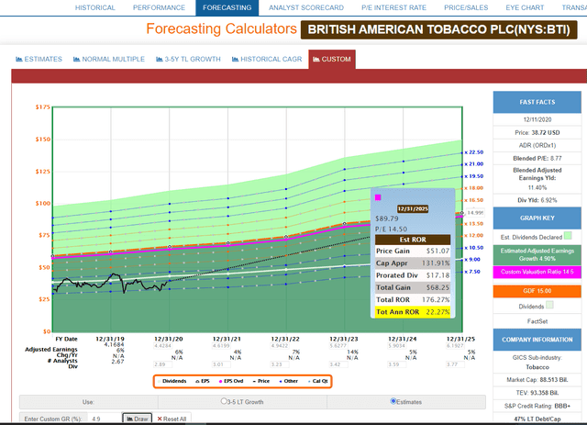Click the Custom GR percent input field
Image resolution: width=587 pixels, height=425 pixels.
(x=104, y=419)
